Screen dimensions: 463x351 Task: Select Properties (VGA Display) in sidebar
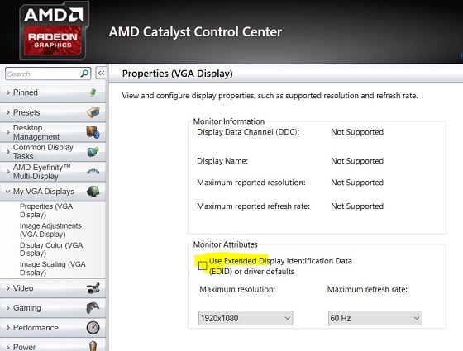[x=46, y=211]
